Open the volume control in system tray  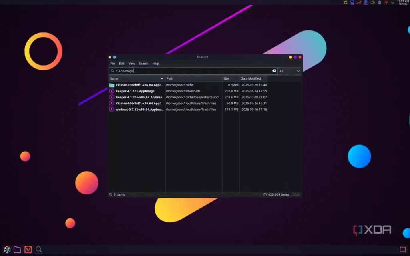point(372,2)
